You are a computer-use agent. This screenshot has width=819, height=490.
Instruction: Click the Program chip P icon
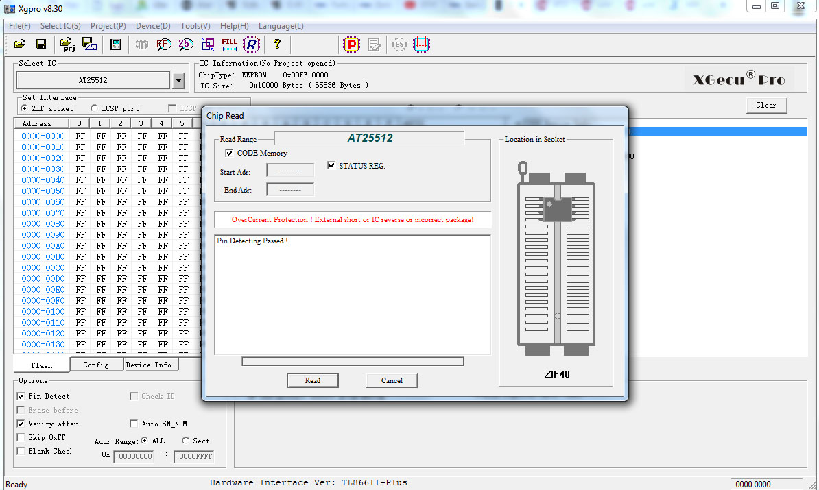pyautogui.click(x=351, y=45)
